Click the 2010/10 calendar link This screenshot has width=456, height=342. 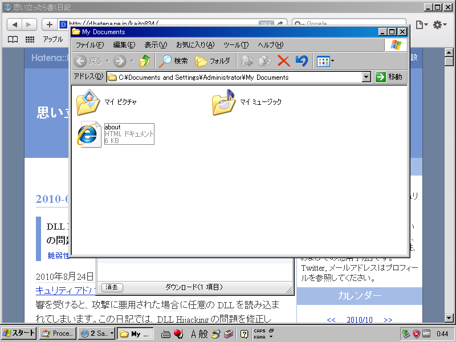click(360, 320)
